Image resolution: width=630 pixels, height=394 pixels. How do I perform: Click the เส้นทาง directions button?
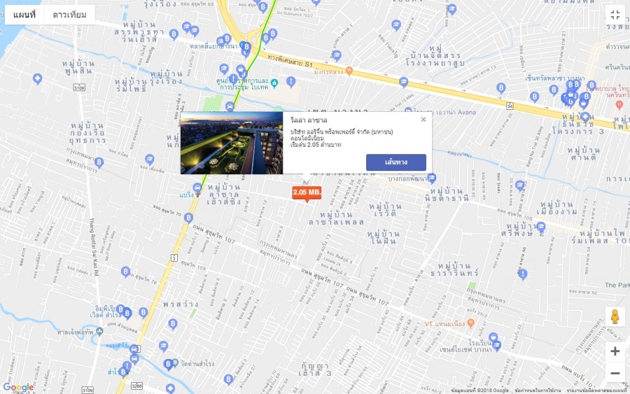tap(395, 162)
